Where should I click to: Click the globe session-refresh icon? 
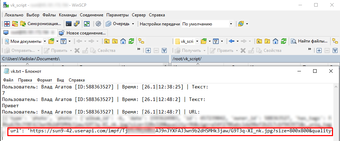coord(241,24)
